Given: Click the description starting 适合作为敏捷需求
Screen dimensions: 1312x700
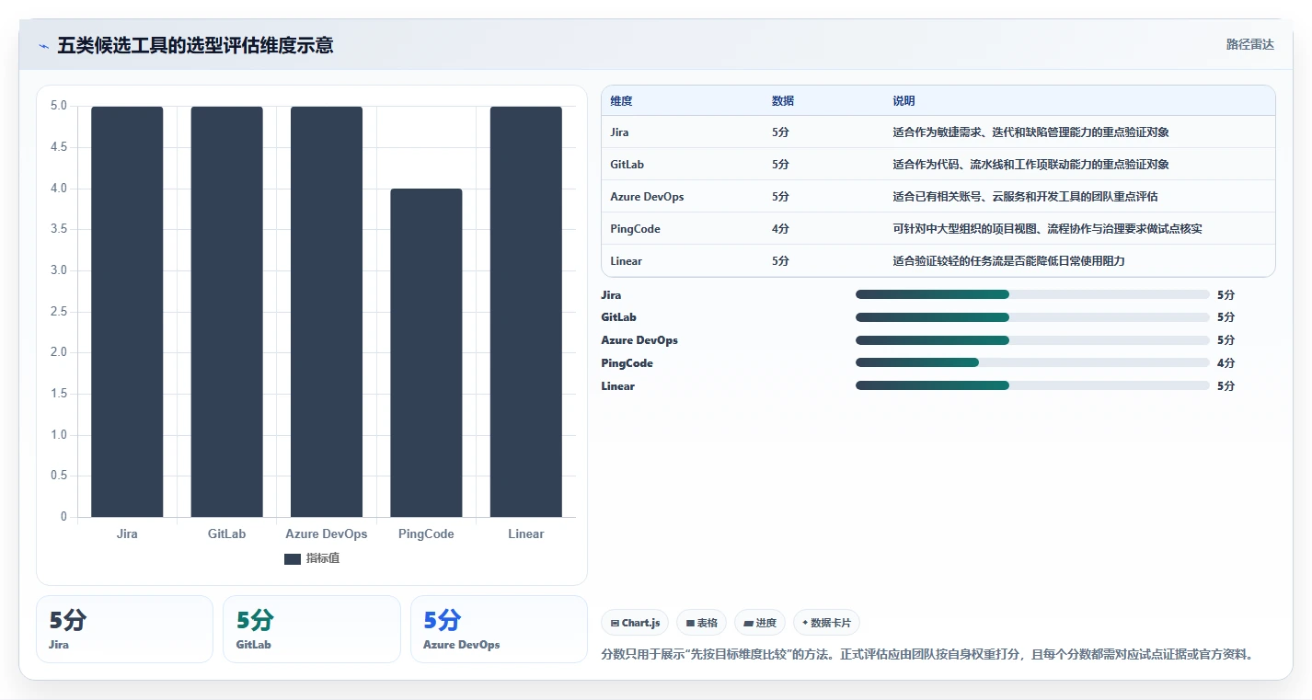Looking at the screenshot, I should tap(1030, 132).
